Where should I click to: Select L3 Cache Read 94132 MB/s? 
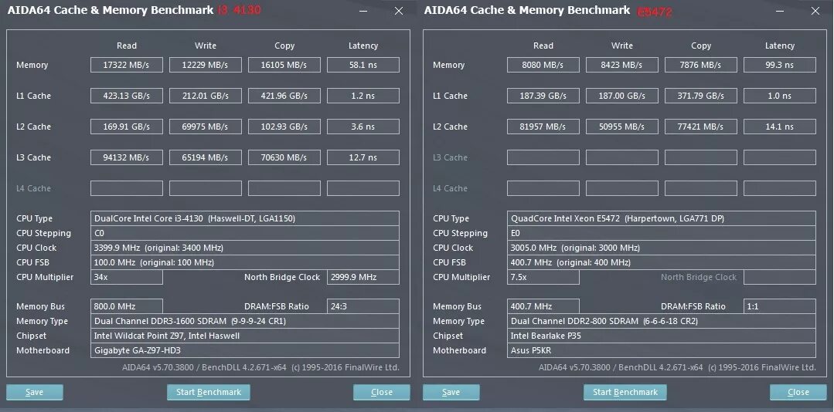[127, 157]
